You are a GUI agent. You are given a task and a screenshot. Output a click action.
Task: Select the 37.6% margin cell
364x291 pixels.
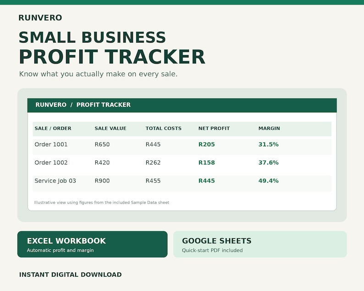[x=268, y=162]
